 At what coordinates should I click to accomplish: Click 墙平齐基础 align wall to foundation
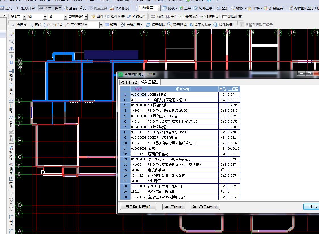(200, 25)
